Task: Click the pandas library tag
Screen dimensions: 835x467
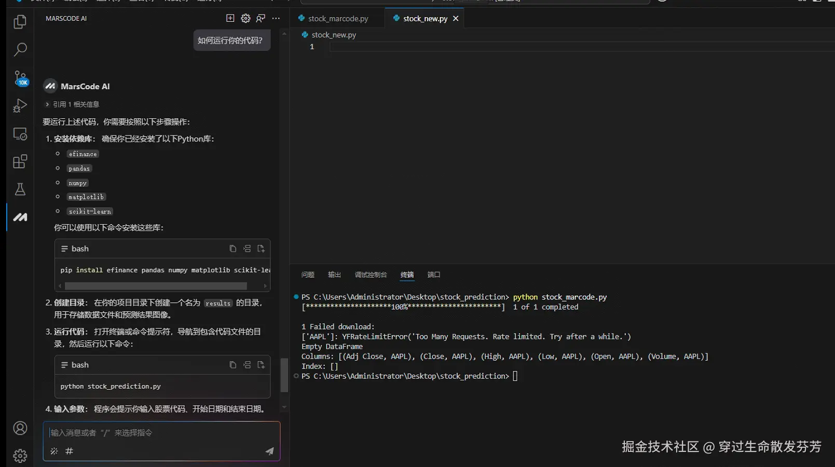Action: [79, 169]
